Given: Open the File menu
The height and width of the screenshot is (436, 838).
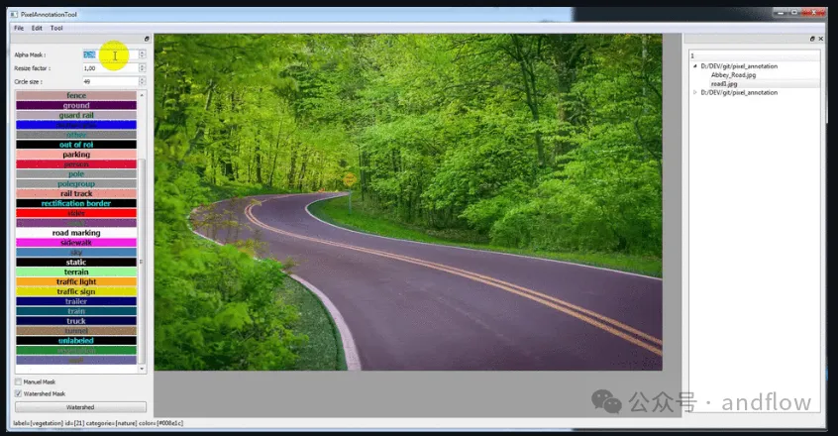Looking at the screenshot, I should 19,28.
